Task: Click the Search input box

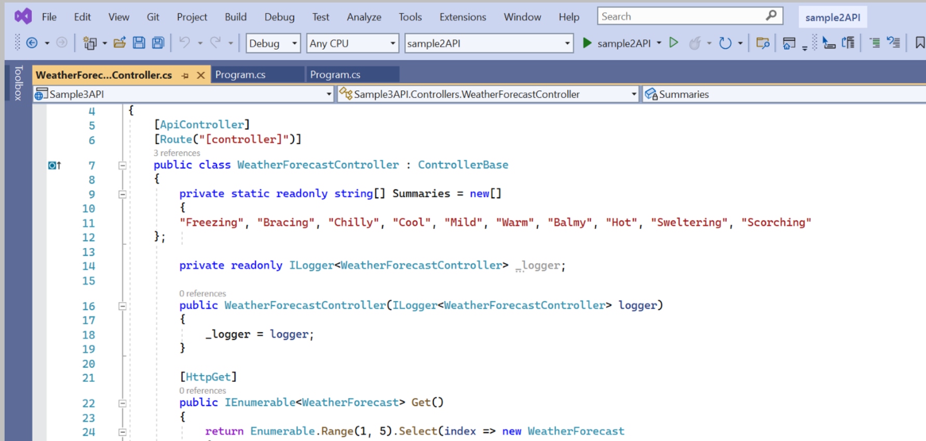Action: tap(680, 17)
